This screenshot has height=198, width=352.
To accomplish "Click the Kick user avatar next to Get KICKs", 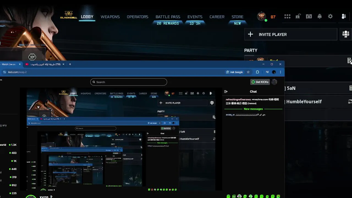I will click(274, 82).
